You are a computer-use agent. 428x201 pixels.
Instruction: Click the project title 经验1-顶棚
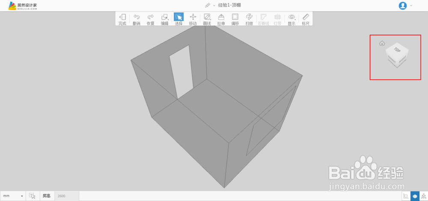tap(229, 5)
